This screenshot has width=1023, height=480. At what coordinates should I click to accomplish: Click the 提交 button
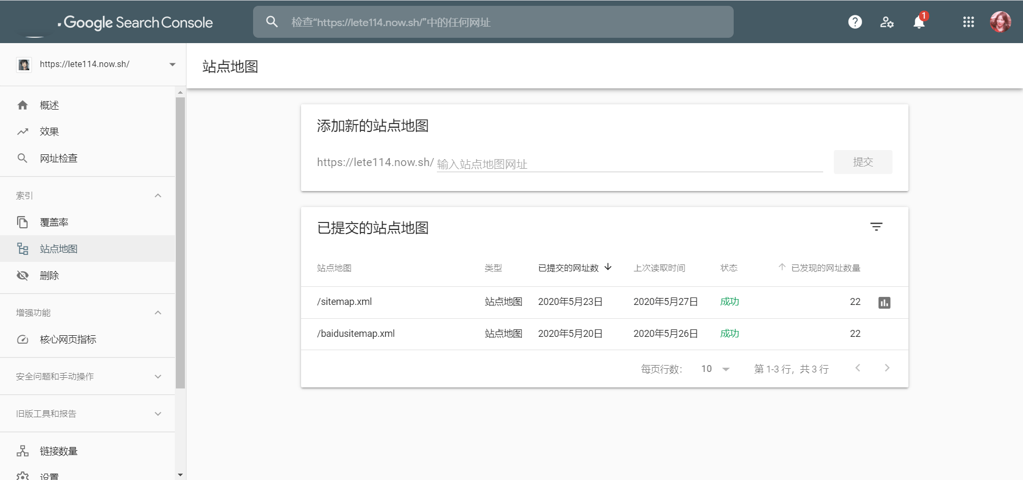coord(863,162)
